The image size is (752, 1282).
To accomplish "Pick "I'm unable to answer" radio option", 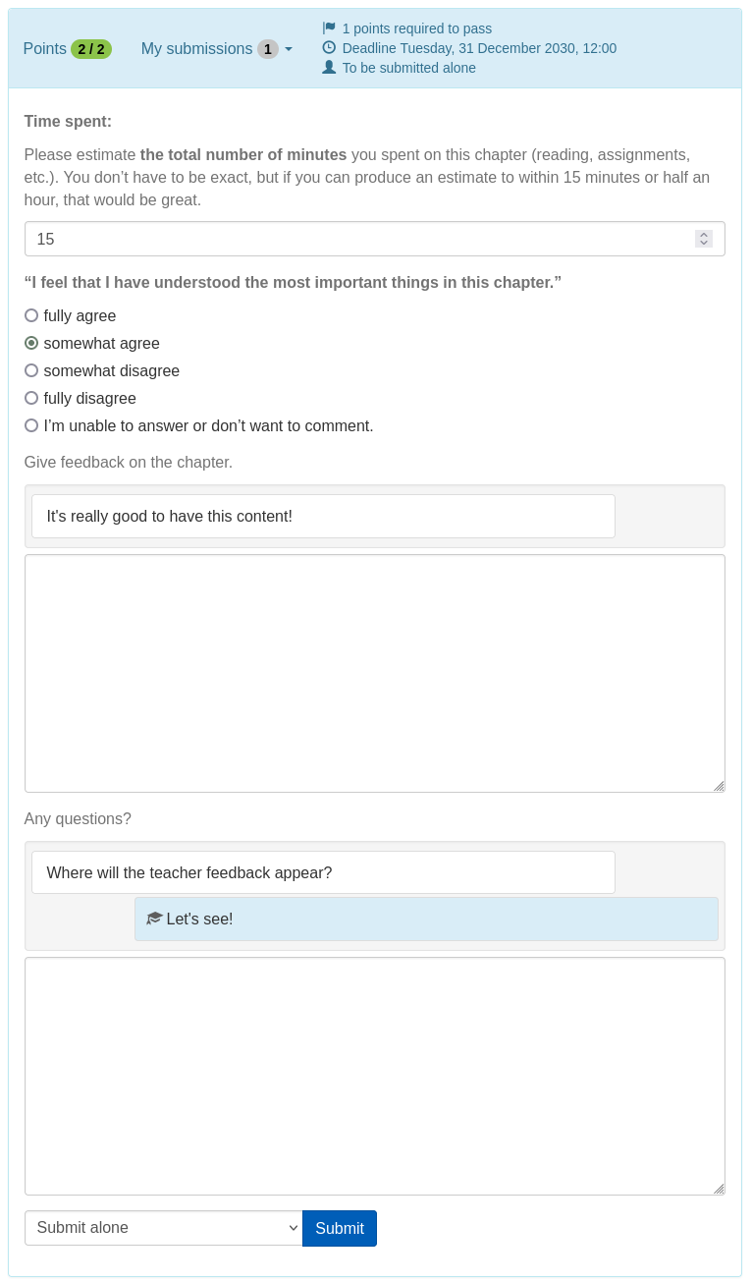I will pos(31,425).
